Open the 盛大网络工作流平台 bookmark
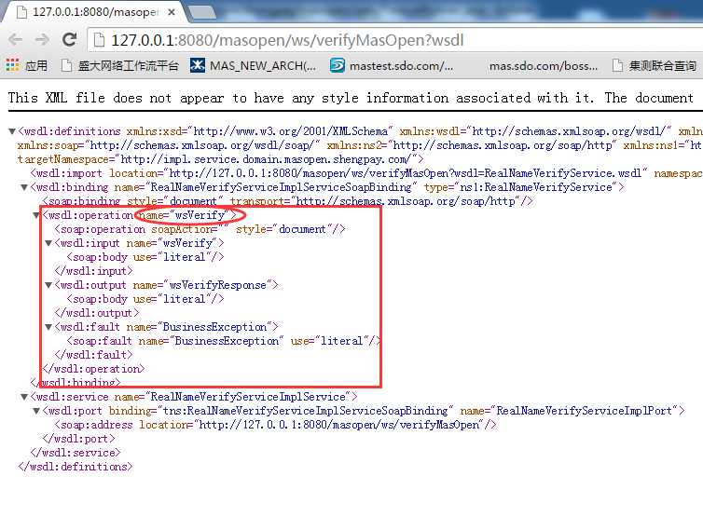The image size is (703, 517). (119, 66)
